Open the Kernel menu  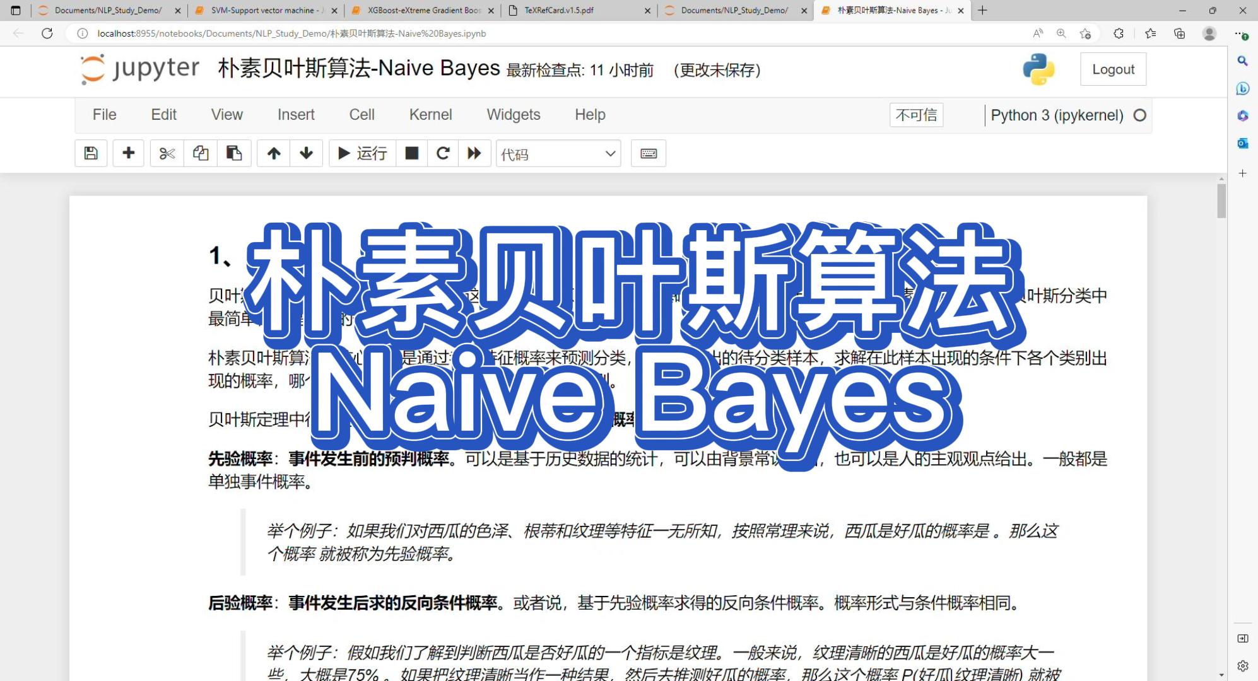pyautogui.click(x=430, y=115)
